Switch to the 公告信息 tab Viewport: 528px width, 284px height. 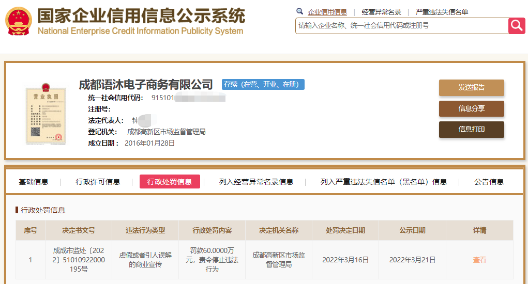pos(489,182)
